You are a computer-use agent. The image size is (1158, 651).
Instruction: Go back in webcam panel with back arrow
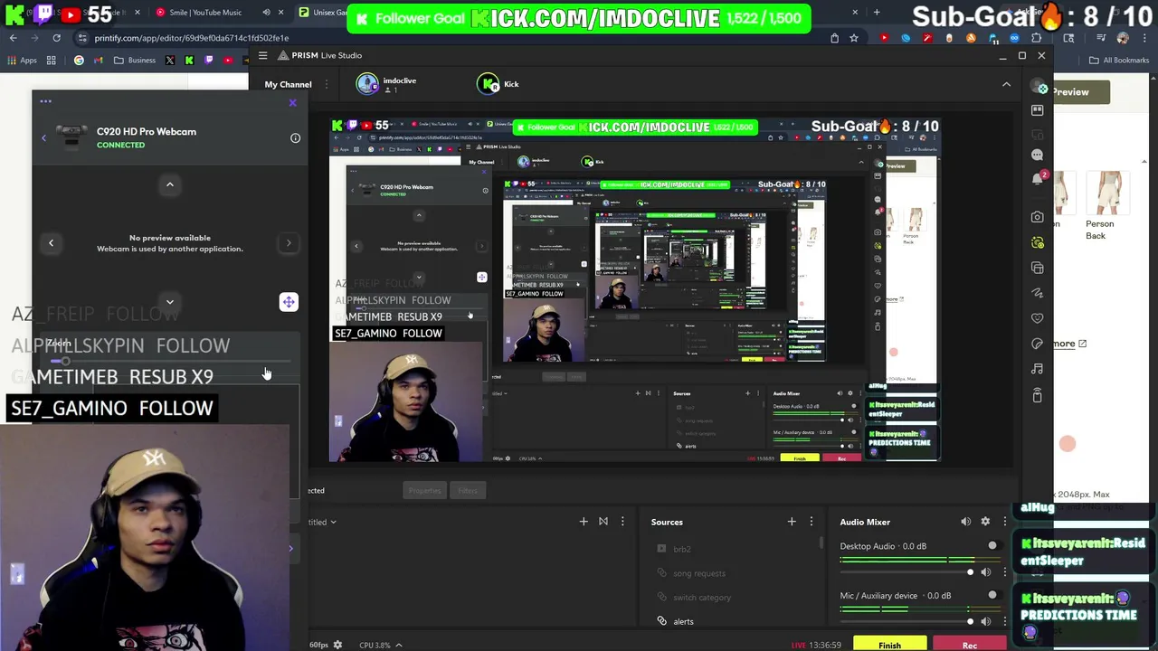coord(43,138)
